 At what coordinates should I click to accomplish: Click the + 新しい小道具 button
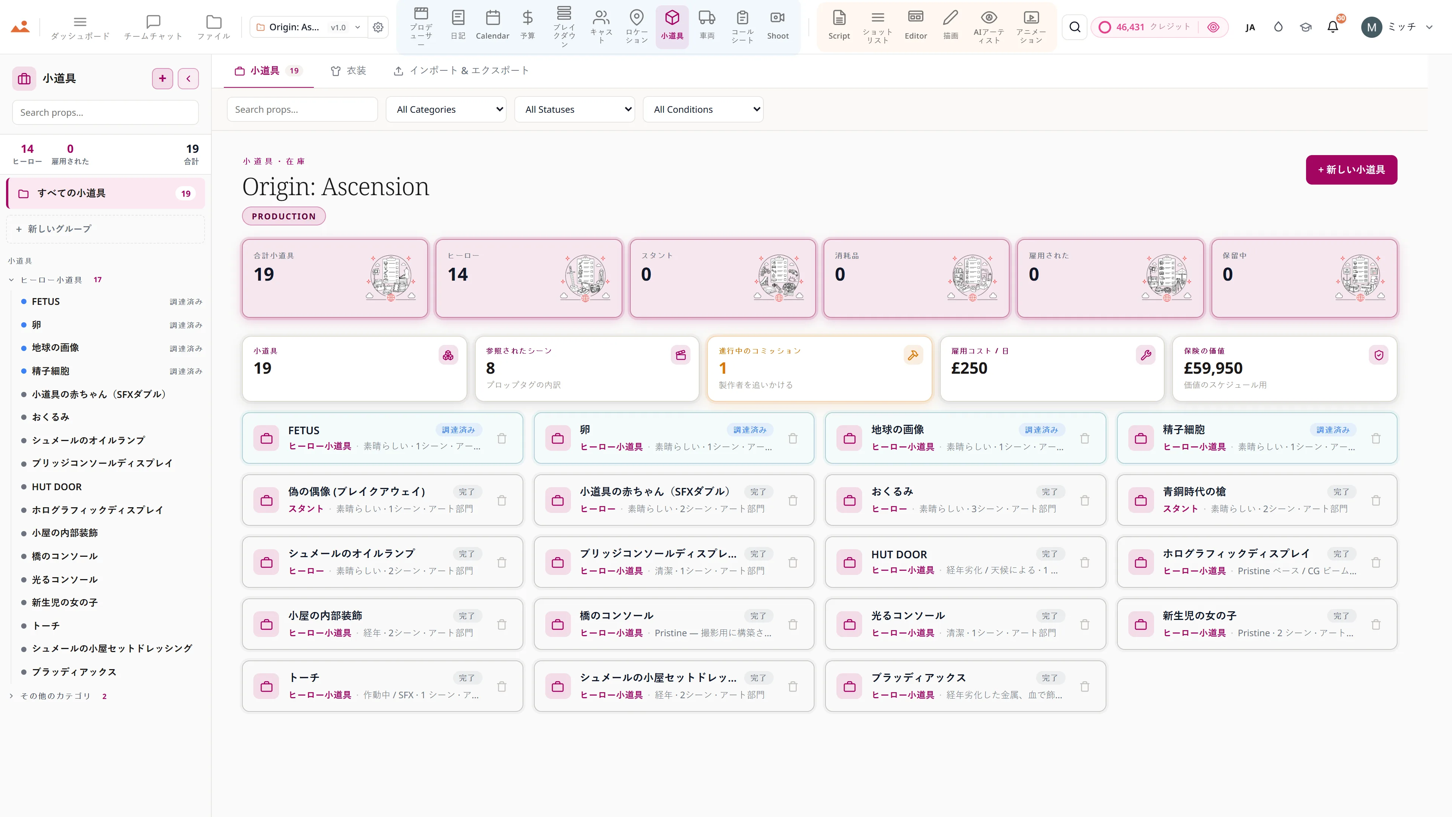(1351, 170)
